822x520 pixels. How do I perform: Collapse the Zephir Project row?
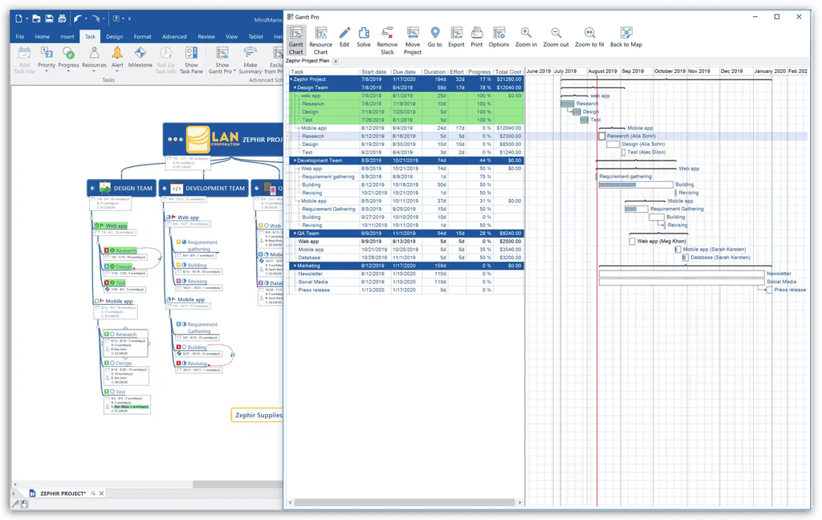[x=291, y=79]
